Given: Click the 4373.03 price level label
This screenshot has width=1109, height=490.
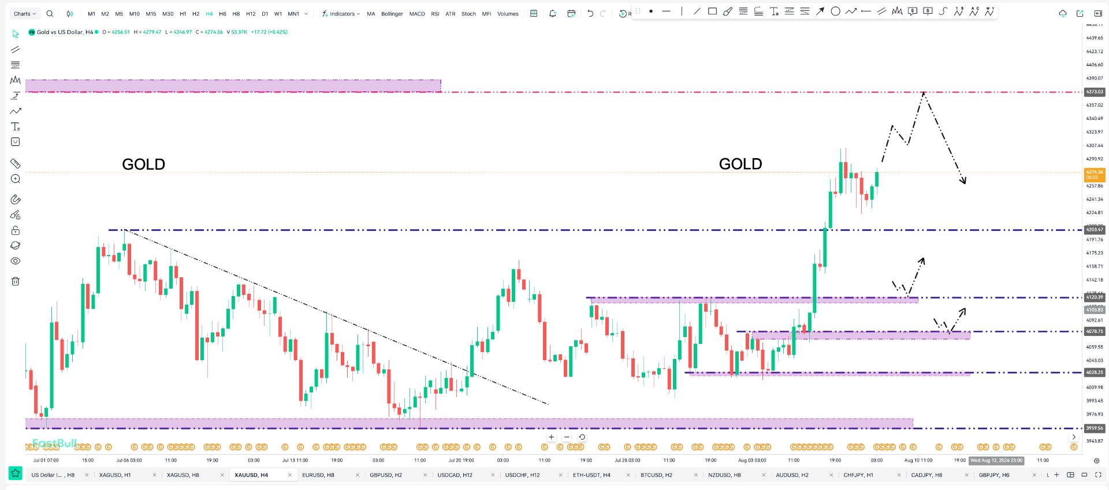Looking at the screenshot, I should pos(1095,92).
